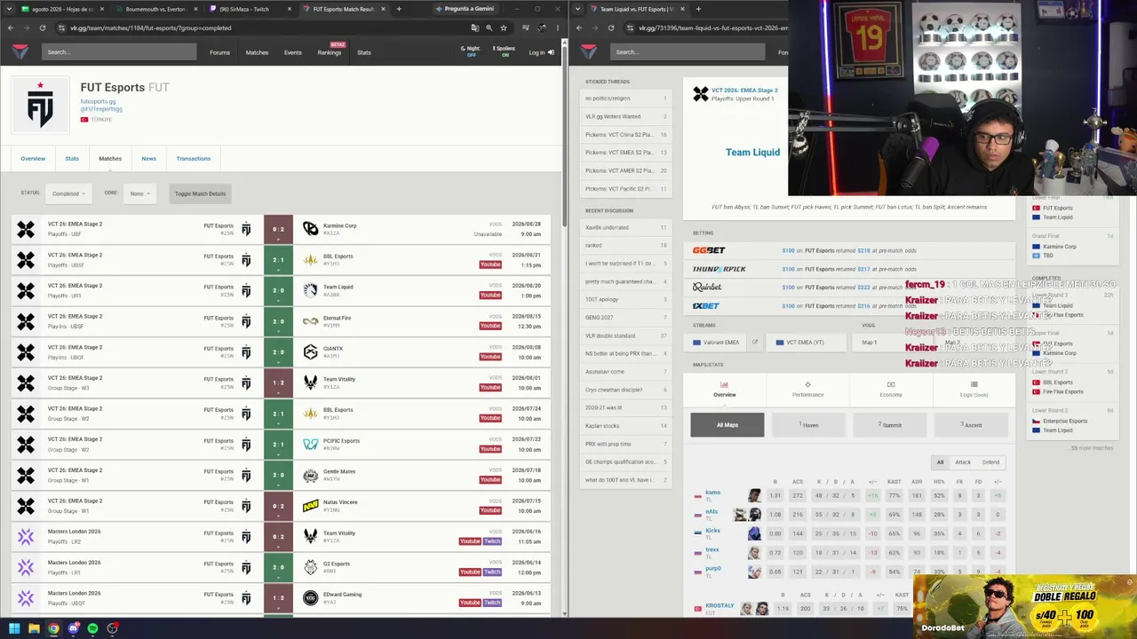Click the Twitch VOD badge for the G2 Esports match
This screenshot has height=639, width=1137.
tap(492, 572)
